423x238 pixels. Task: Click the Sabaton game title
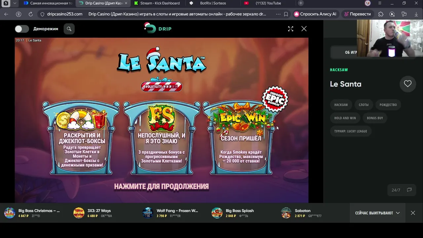(x=303, y=211)
